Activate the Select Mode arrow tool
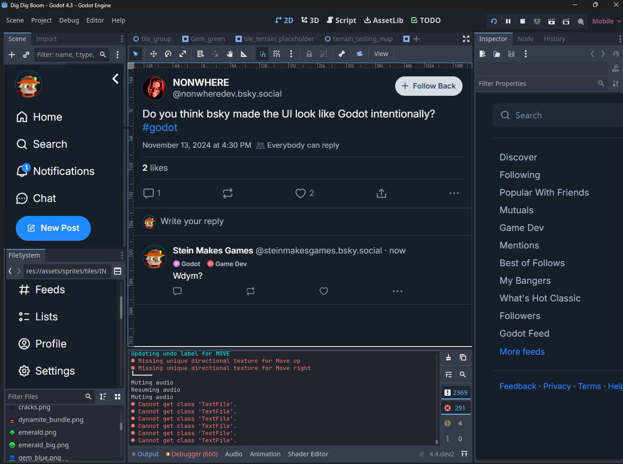 coord(136,53)
